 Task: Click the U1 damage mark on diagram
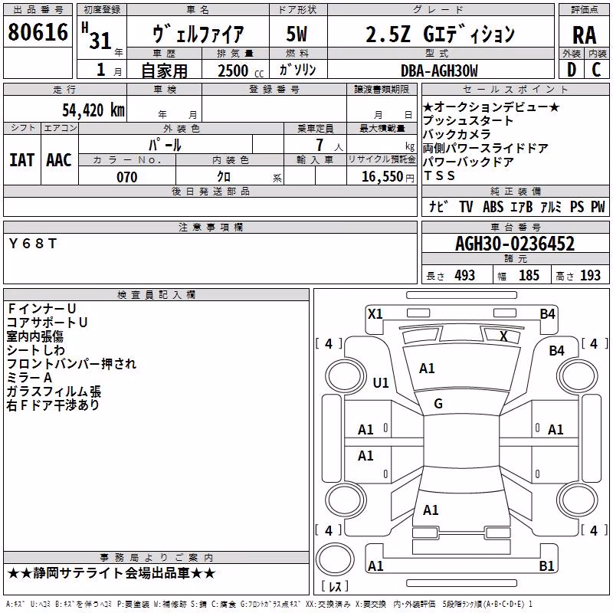(381, 382)
